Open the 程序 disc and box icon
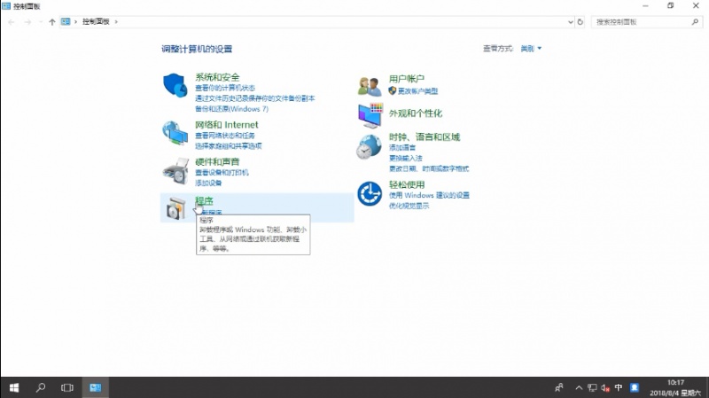Viewport: 709px width, 398px height. point(175,208)
